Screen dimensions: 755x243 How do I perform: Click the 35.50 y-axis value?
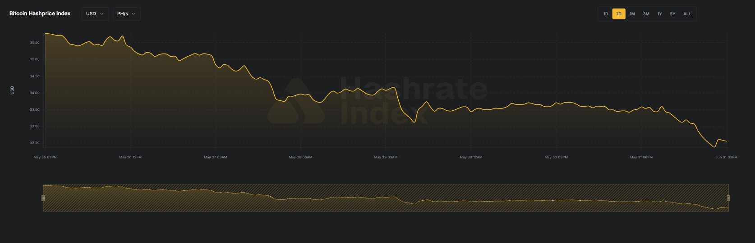[35, 42]
